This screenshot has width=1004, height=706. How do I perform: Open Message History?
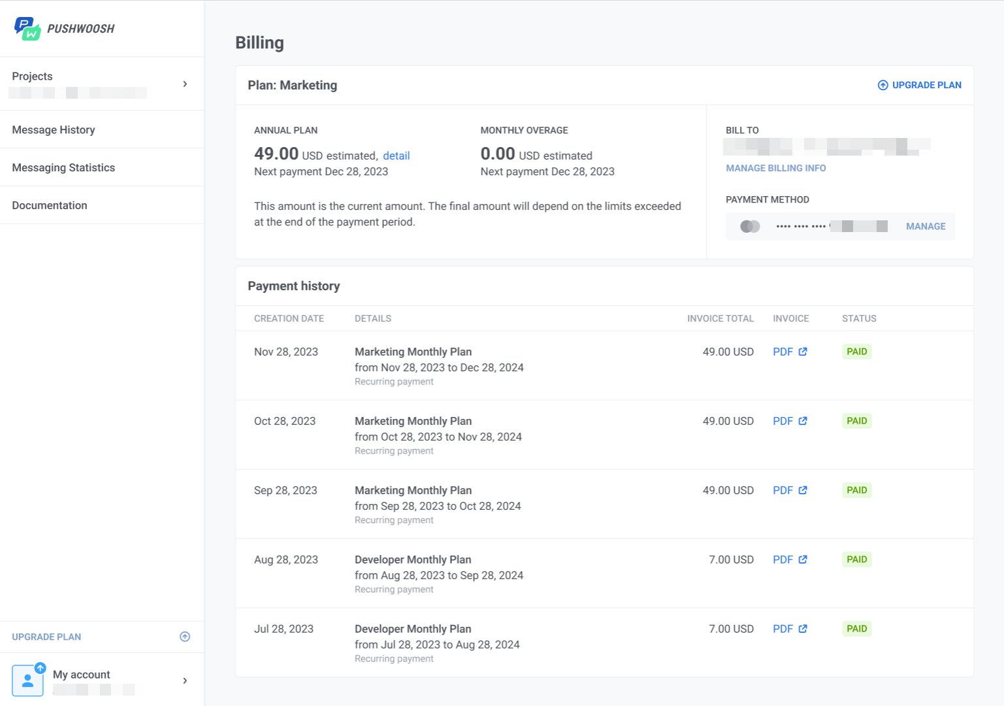53,129
